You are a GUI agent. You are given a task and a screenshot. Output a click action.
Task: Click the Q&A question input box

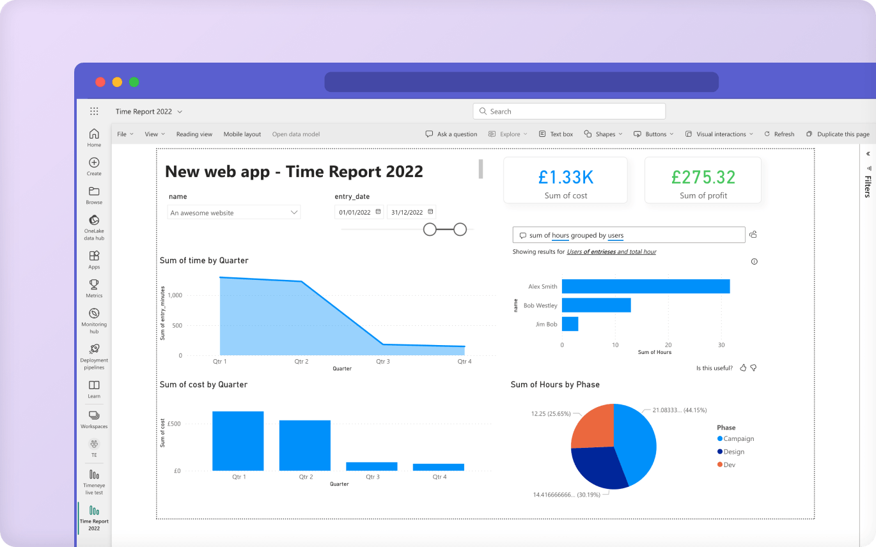coord(629,235)
